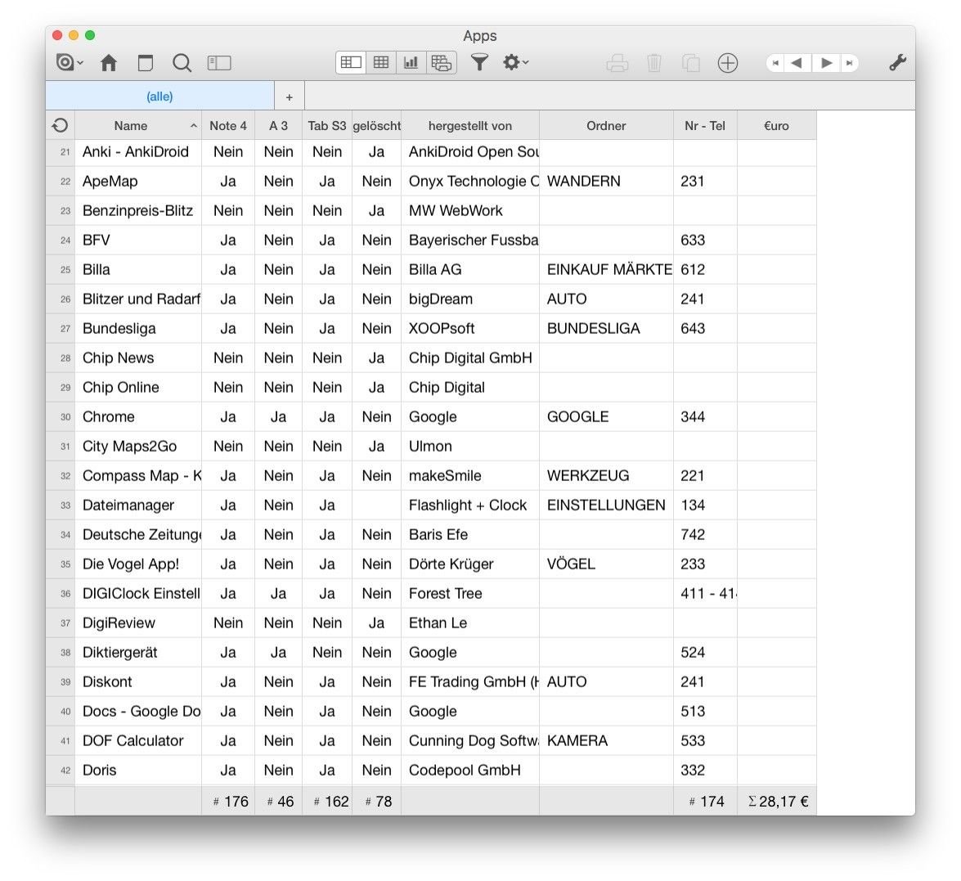The height and width of the screenshot is (881, 961).
Task: Click the hergestellt von column header
Action: click(470, 126)
